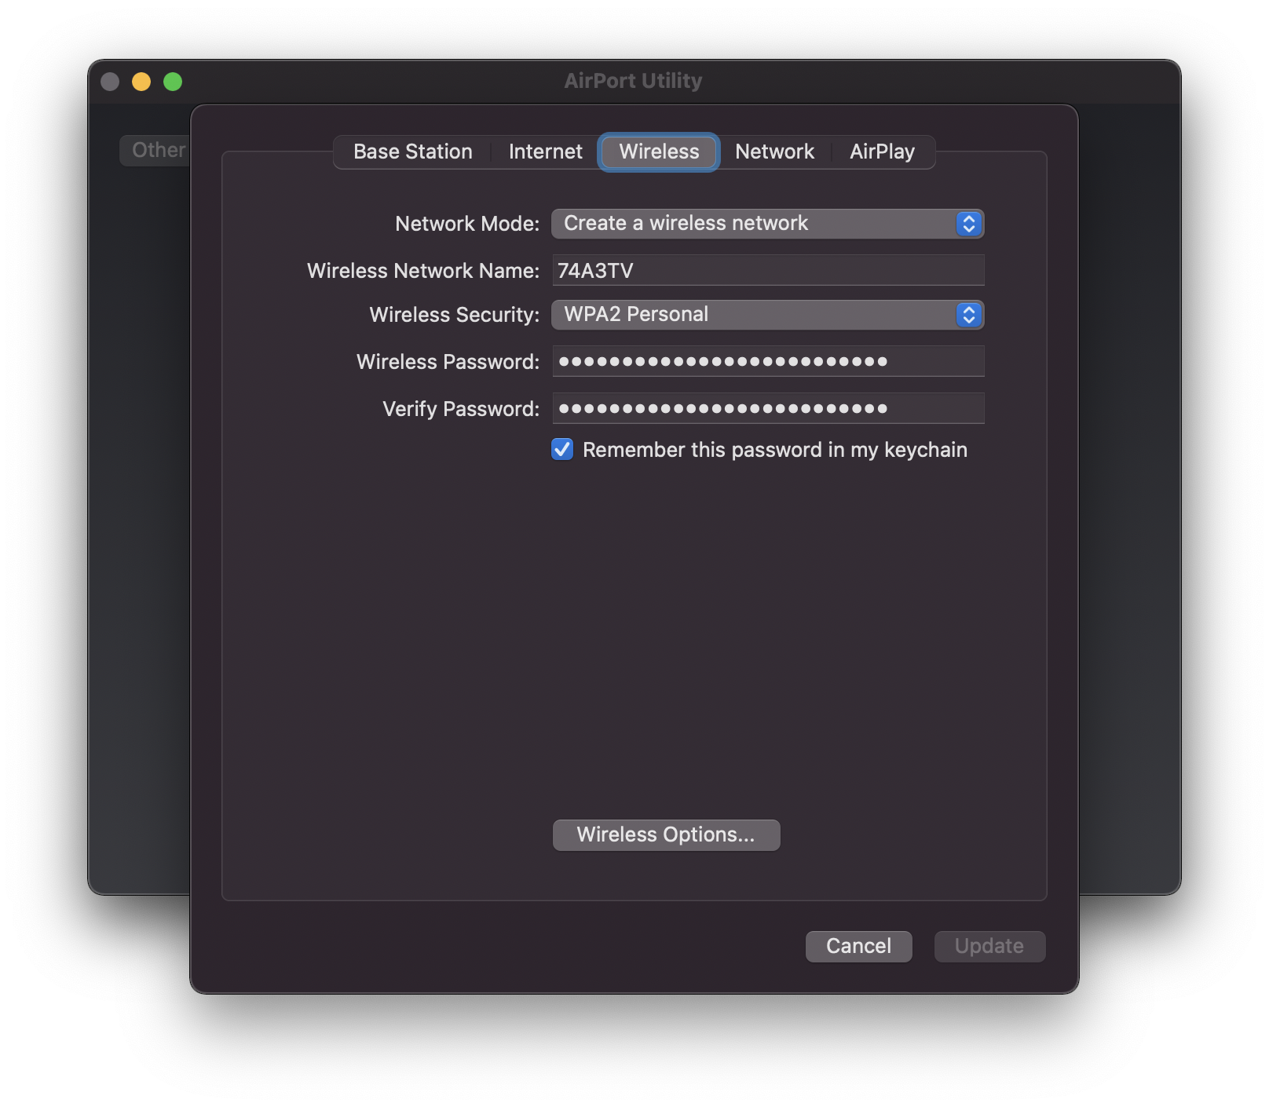
Task: Uncheck Remember this password in my keychain
Action: tap(562, 449)
